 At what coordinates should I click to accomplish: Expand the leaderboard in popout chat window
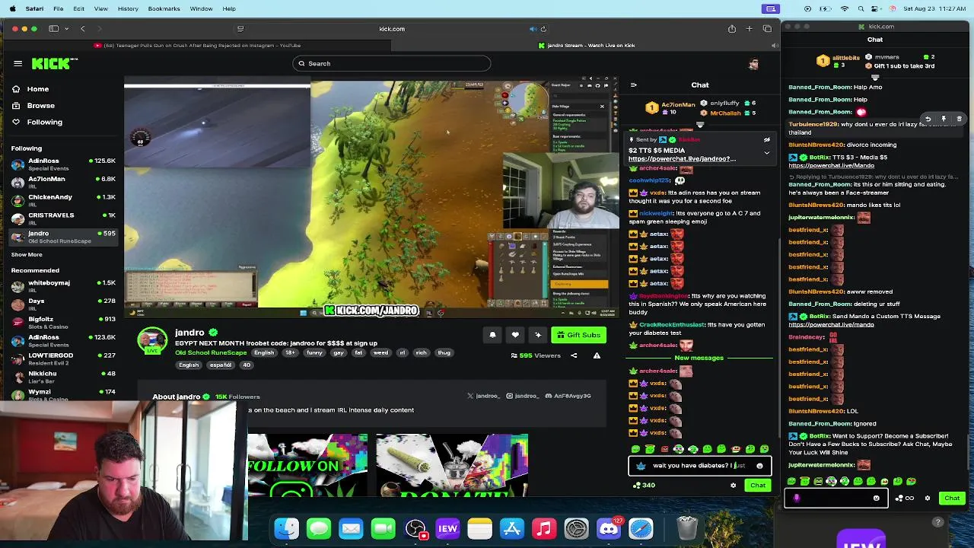pyautogui.click(x=875, y=77)
